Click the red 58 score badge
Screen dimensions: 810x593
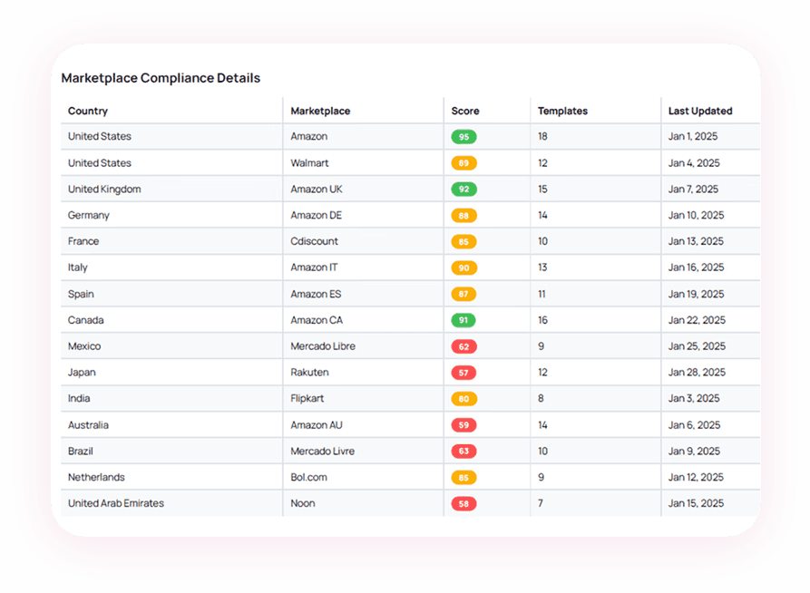click(x=464, y=503)
